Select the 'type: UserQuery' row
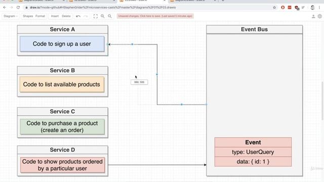 (x=253, y=152)
